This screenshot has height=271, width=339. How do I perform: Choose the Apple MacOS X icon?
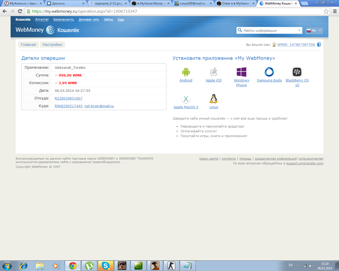(186, 99)
